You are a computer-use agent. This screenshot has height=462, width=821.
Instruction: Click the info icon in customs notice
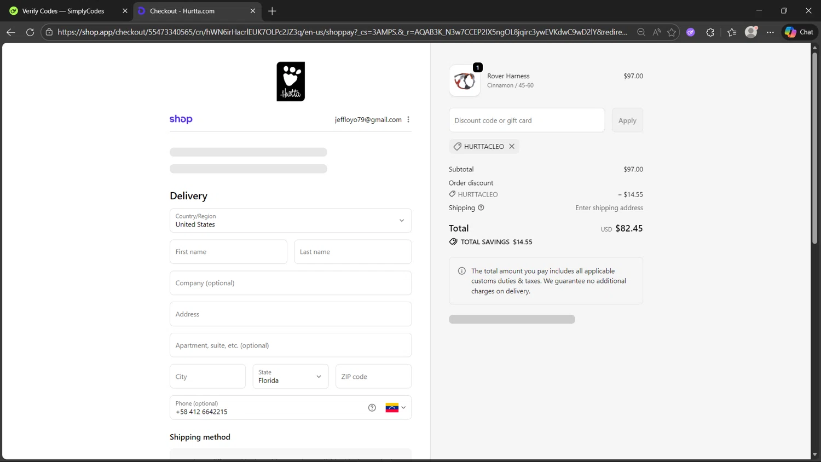tap(462, 271)
